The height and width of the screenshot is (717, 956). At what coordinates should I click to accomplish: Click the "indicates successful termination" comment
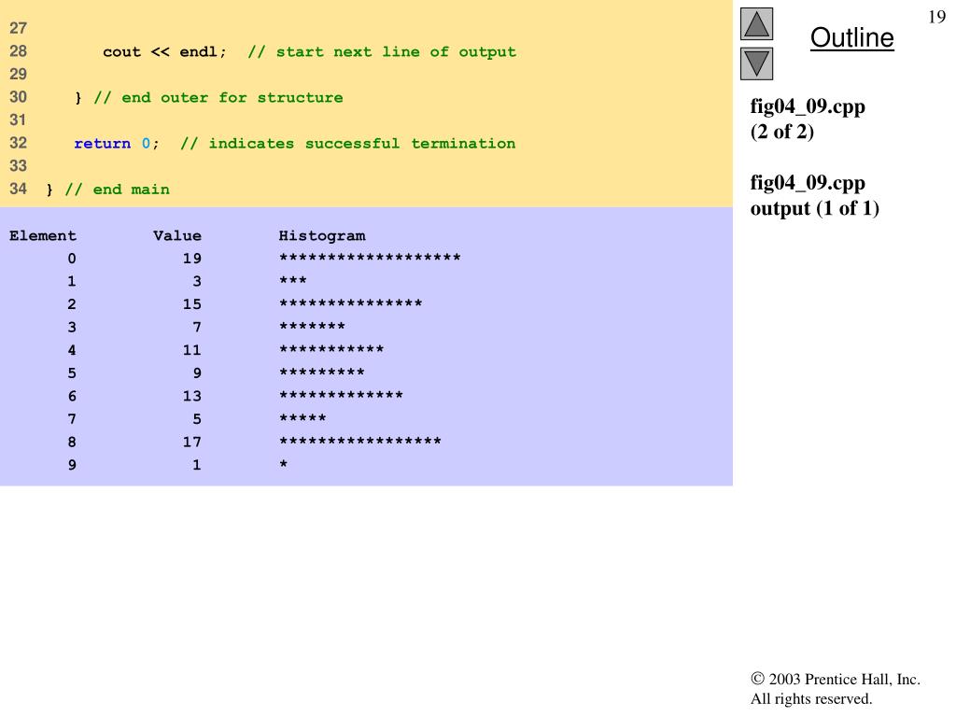point(347,144)
